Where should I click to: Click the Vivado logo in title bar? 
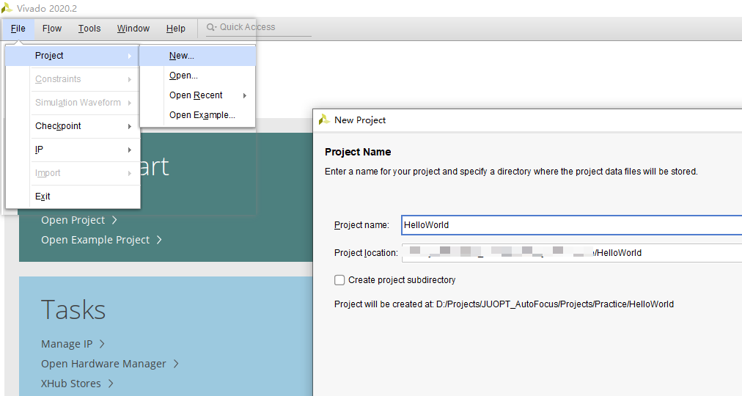point(7,8)
